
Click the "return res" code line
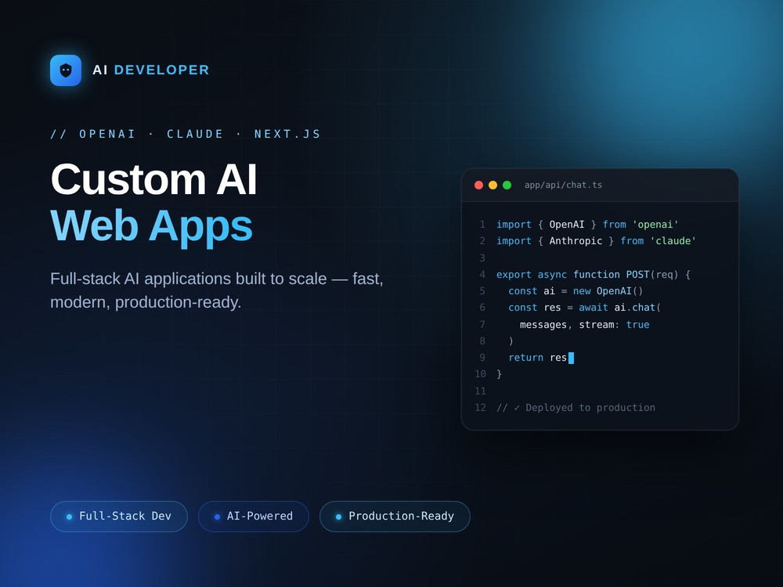tap(537, 358)
